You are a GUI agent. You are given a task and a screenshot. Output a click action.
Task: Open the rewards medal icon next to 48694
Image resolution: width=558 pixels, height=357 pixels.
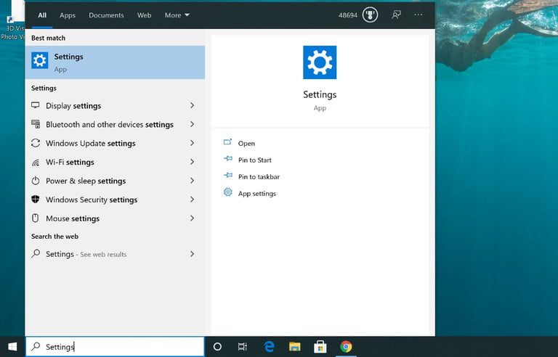click(370, 15)
